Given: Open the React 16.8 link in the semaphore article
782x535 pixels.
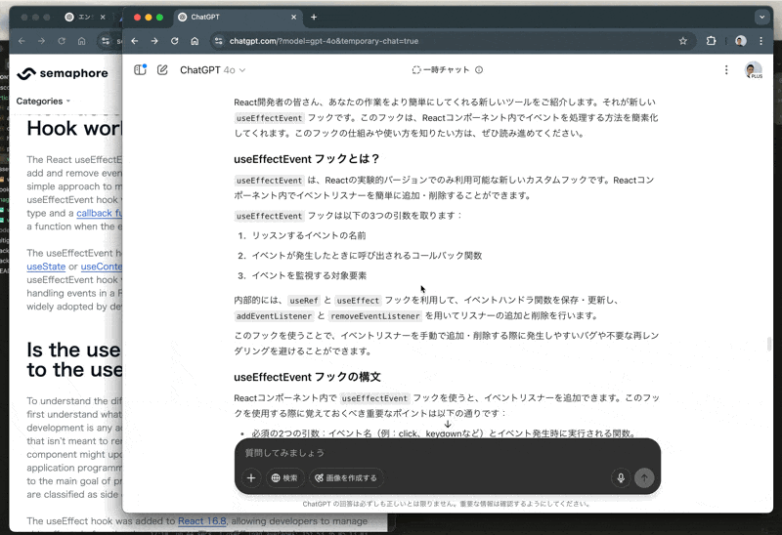Looking at the screenshot, I should coord(202,521).
